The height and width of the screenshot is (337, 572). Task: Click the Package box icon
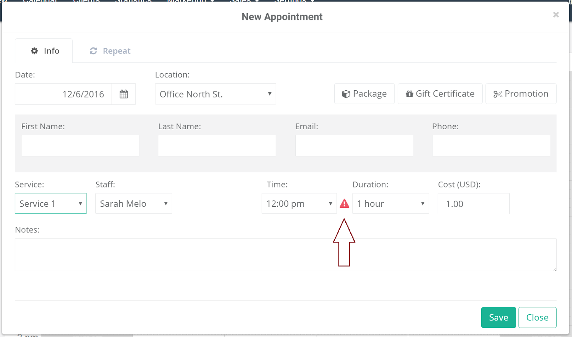345,94
